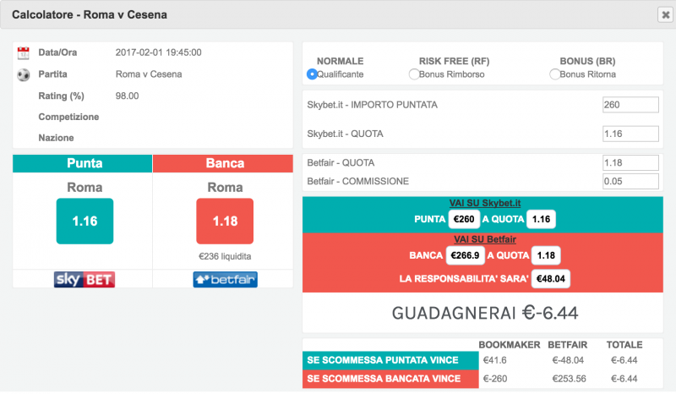Open the VAI SU Betfair link
Image resolution: width=676 pixels, height=394 pixels.
[484, 239]
